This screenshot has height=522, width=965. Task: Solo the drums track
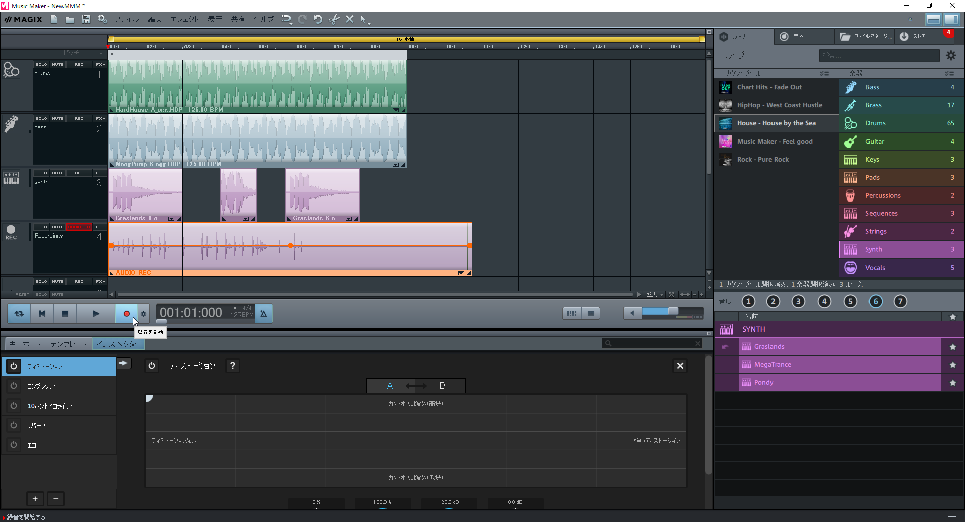pyautogui.click(x=41, y=65)
